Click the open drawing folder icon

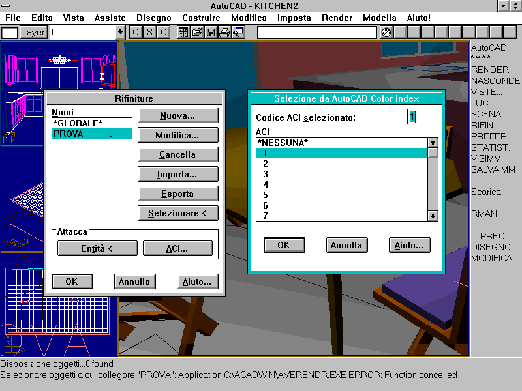[x=197, y=32]
